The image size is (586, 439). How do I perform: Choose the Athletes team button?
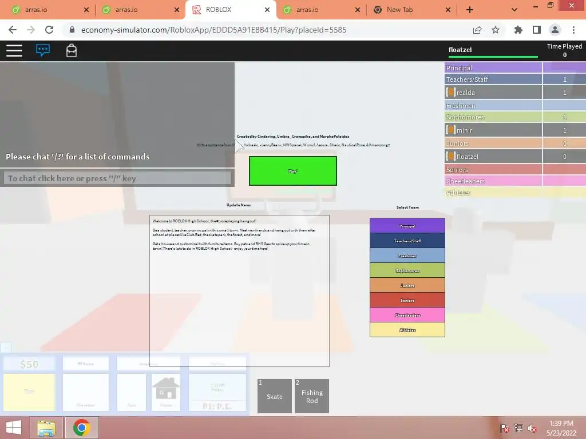pyautogui.click(x=407, y=330)
